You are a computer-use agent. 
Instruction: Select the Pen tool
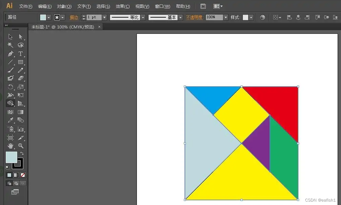(10, 53)
